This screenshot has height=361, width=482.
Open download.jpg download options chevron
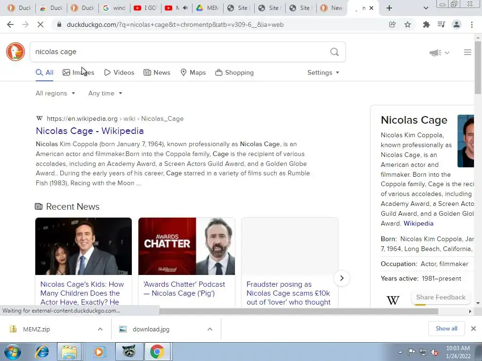point(210,329)
